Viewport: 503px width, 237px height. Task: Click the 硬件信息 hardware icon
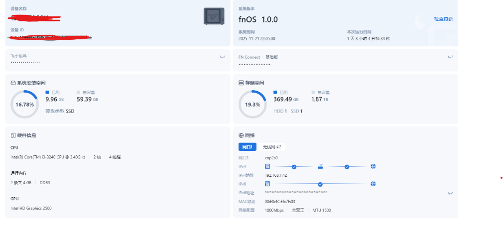[x=13, y=135]
